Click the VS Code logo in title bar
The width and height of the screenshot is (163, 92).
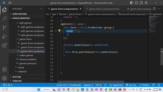click(x=3, y=3)
